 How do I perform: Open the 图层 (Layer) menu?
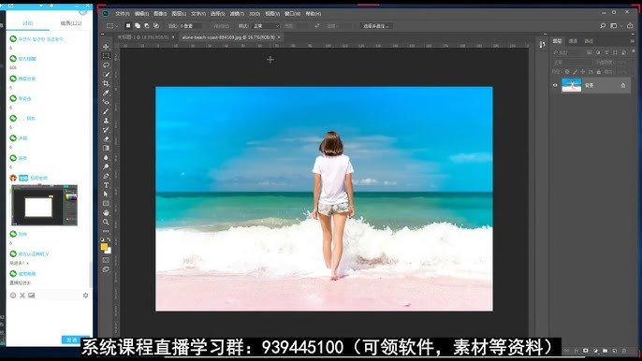[179, 13]
